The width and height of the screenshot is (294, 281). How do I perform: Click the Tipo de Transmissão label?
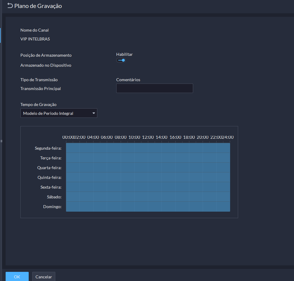pos(39,80)
